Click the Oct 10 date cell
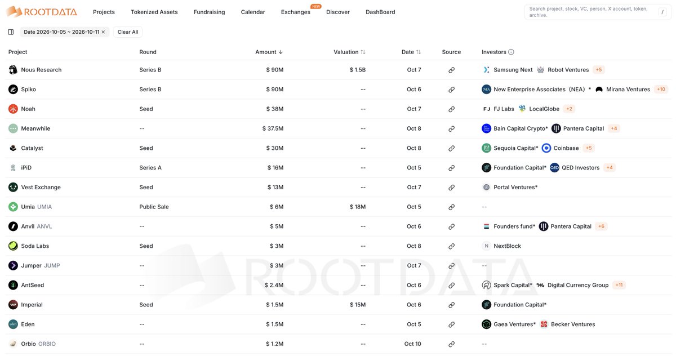The image size is (676, 356). tap(413, 344)
